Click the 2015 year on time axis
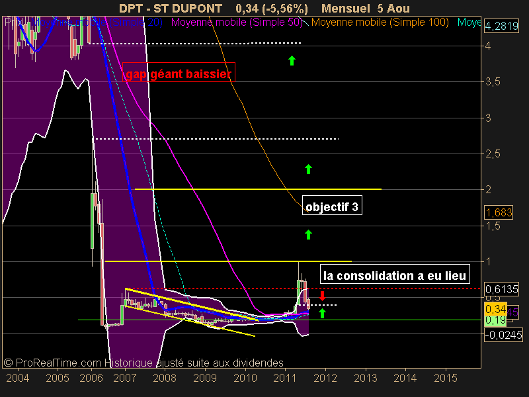Screen dimensions: 529x397 (445, 378)
